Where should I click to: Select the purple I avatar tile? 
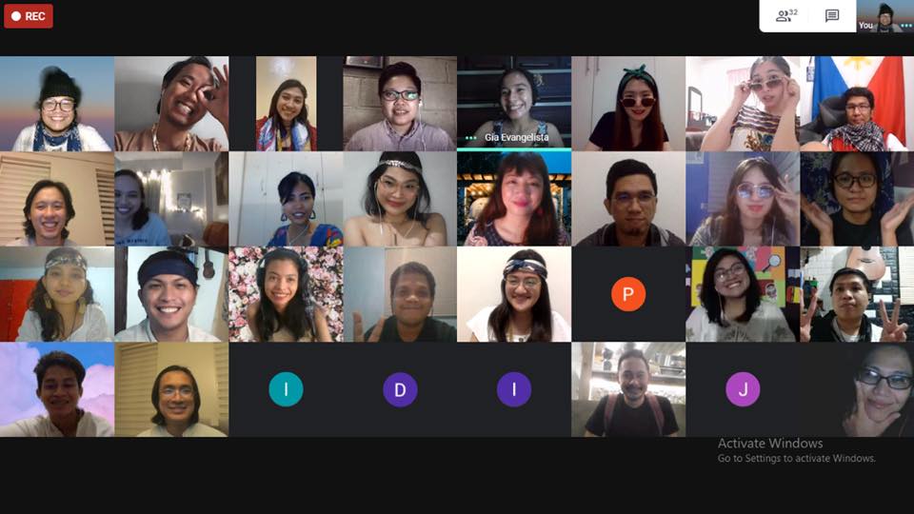pos(513,388)
